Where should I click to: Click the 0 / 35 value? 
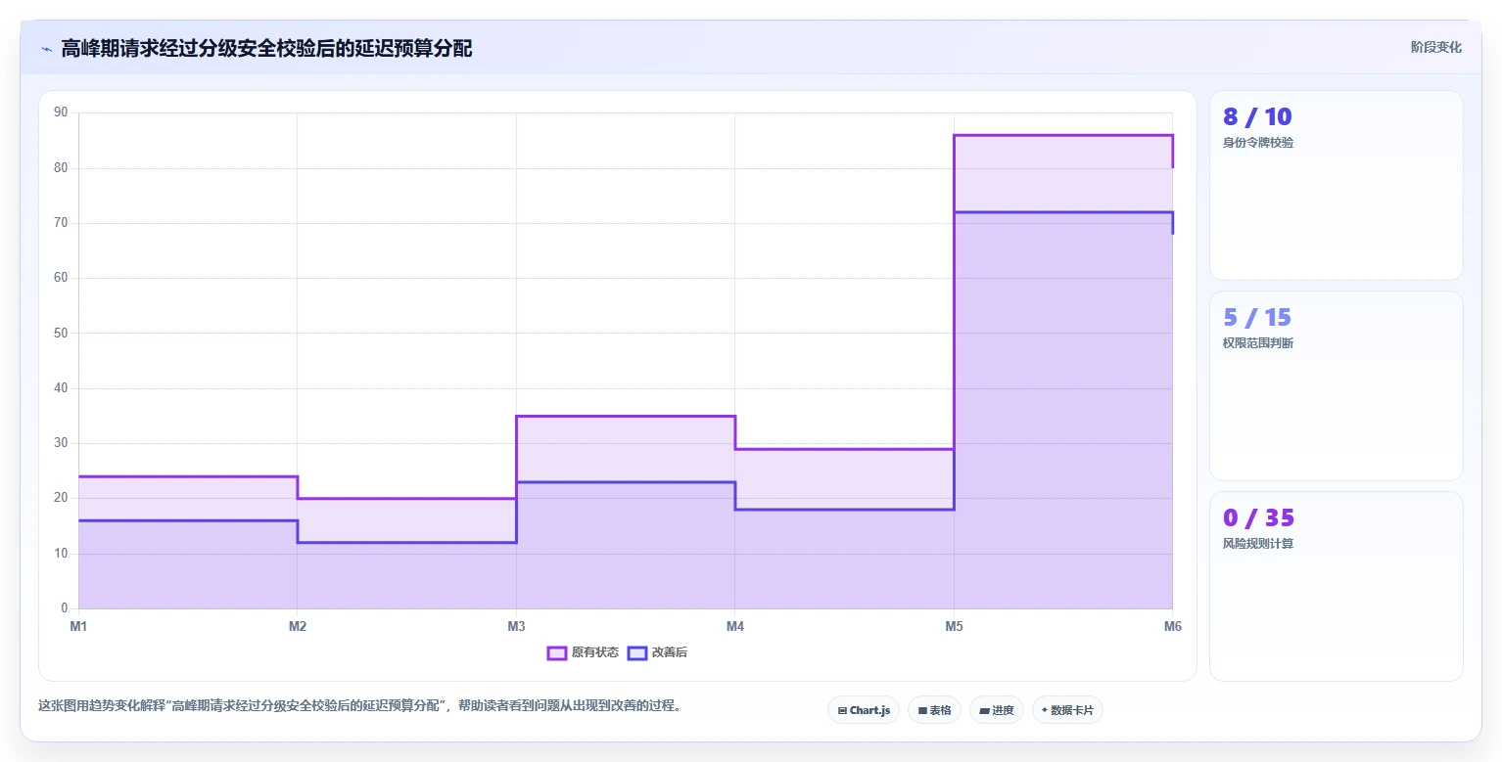click(1258, 517)
